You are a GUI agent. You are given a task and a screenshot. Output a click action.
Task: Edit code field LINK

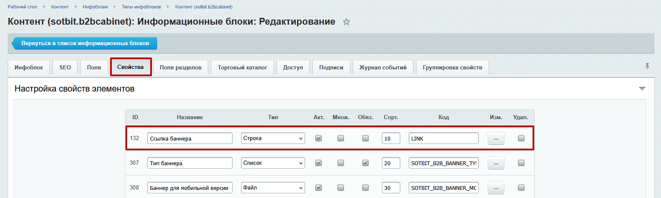tap(443, 138)
